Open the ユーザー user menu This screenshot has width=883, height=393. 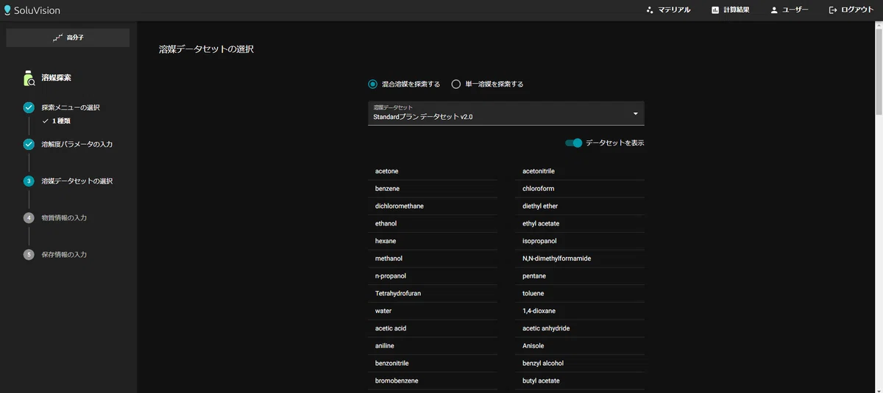789,10
